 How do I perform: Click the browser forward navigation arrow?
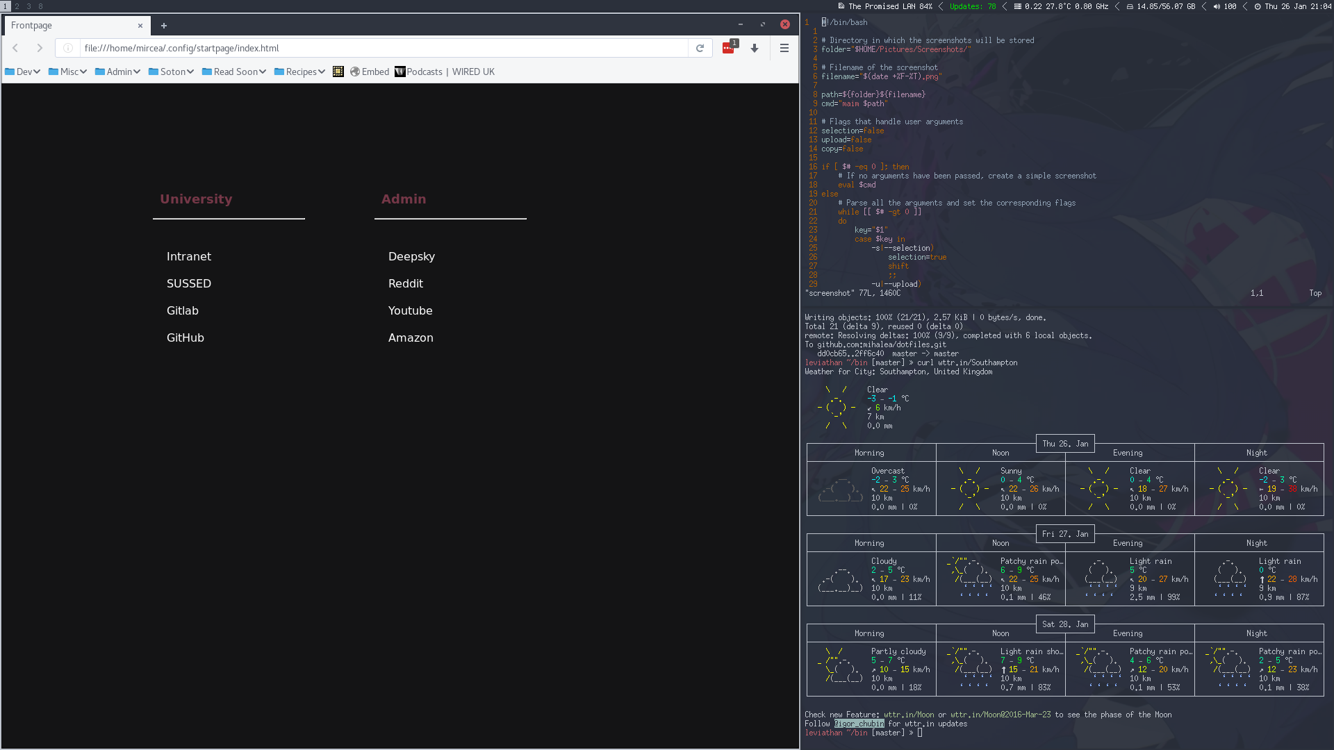40,48
